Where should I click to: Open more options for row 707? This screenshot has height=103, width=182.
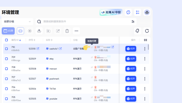(145, 79)
